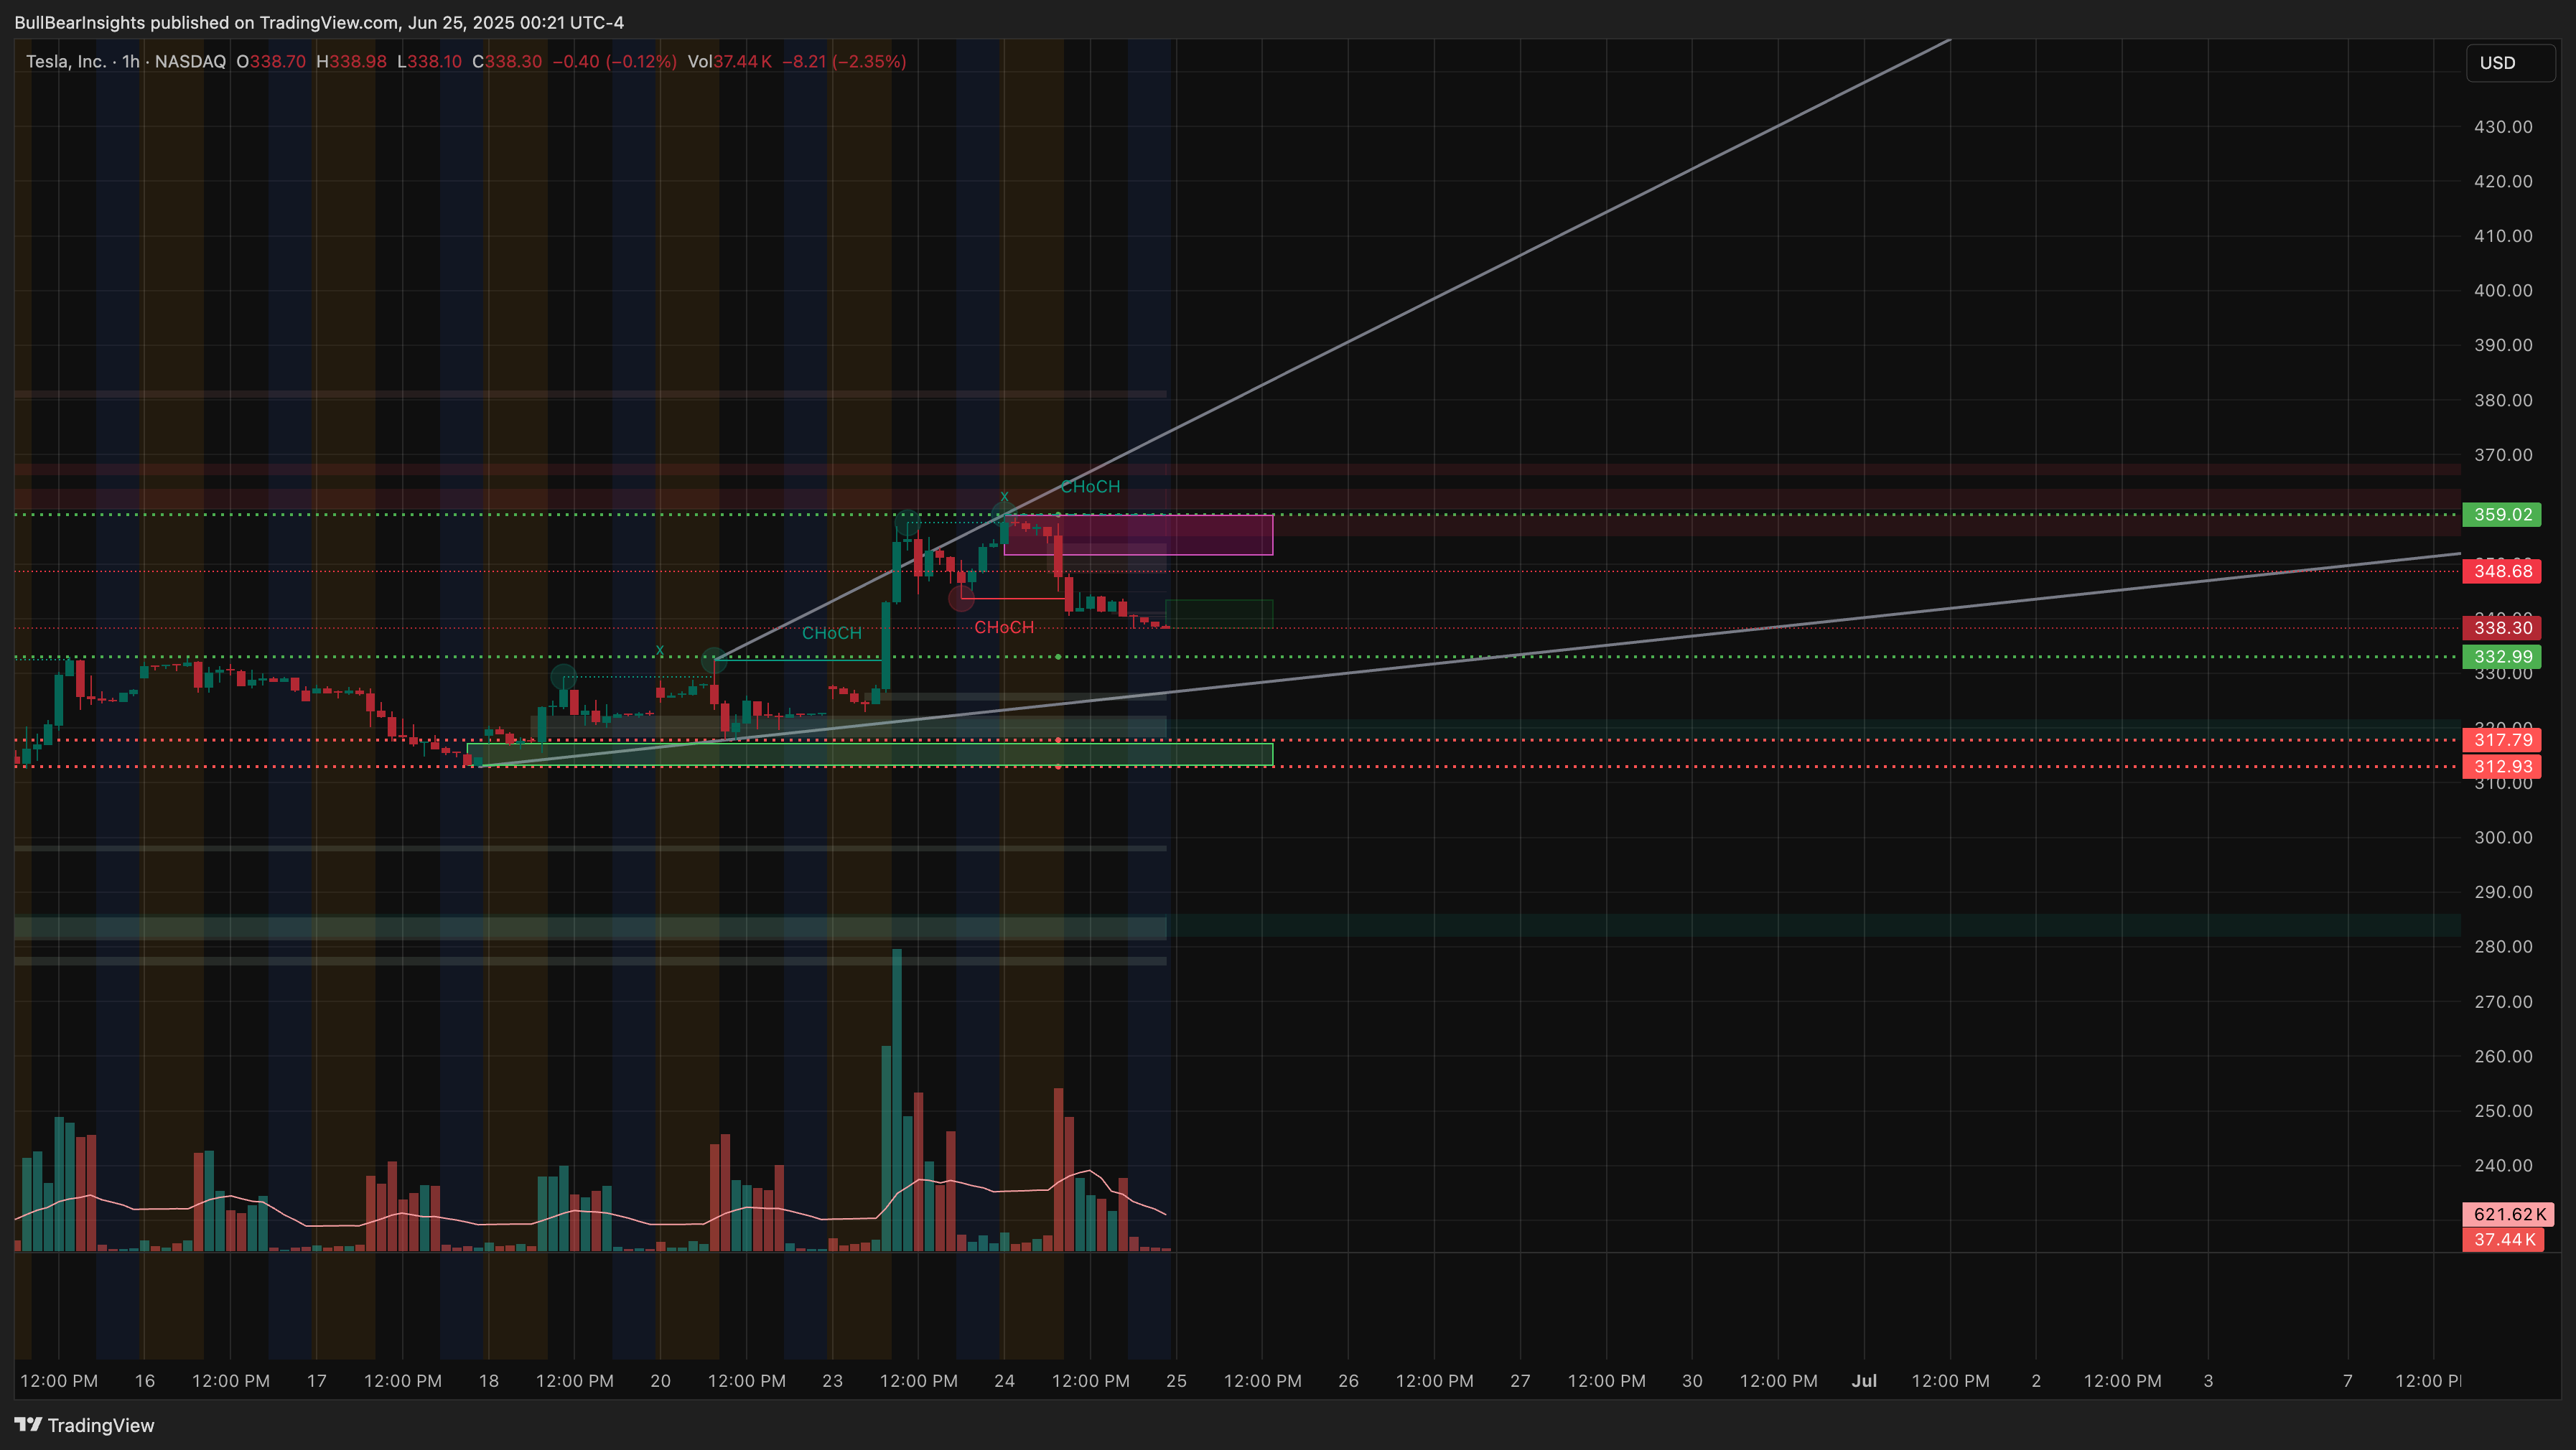Click the 26 date label on time axis
Image resolution: width=2576 pixels, height=1450 pixels.
click(x=1349, y=1381)
